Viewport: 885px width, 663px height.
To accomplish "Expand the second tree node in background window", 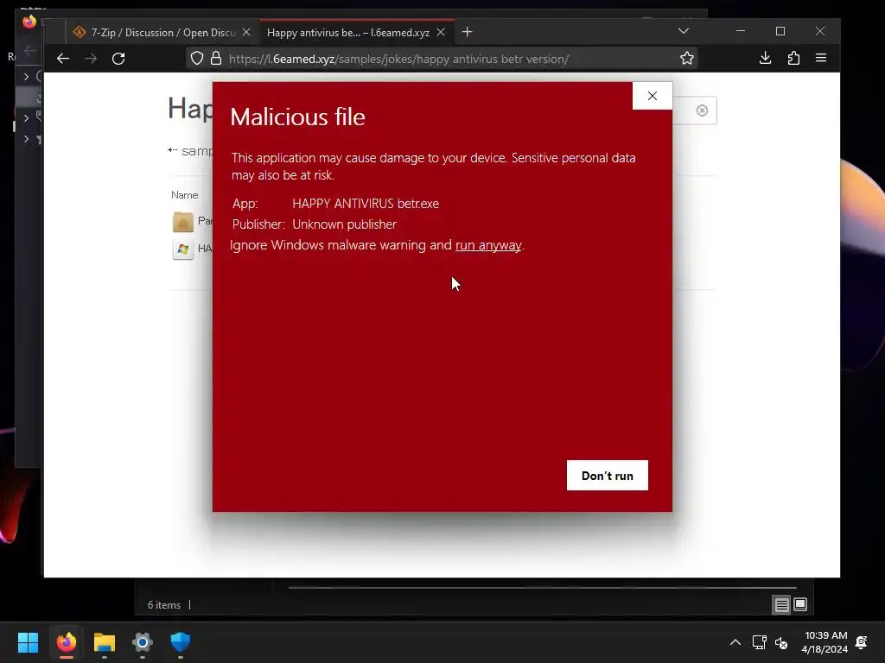I will point(26,117).
